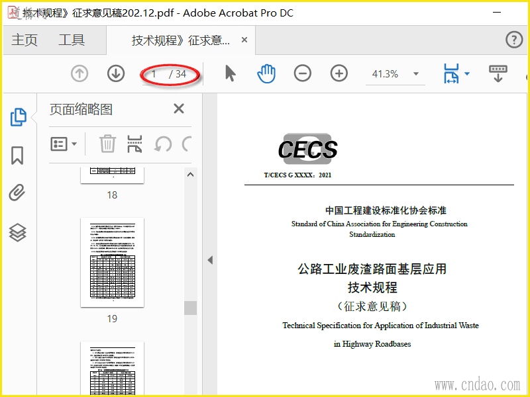This screenshot has width=530, height=397.
Task: Select page 19 thumbnail
Action: pyautogui.click(x=112, y=262)
